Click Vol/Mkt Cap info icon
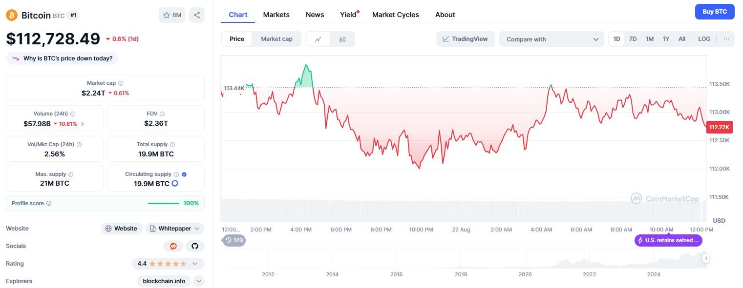 click(79, 145)
